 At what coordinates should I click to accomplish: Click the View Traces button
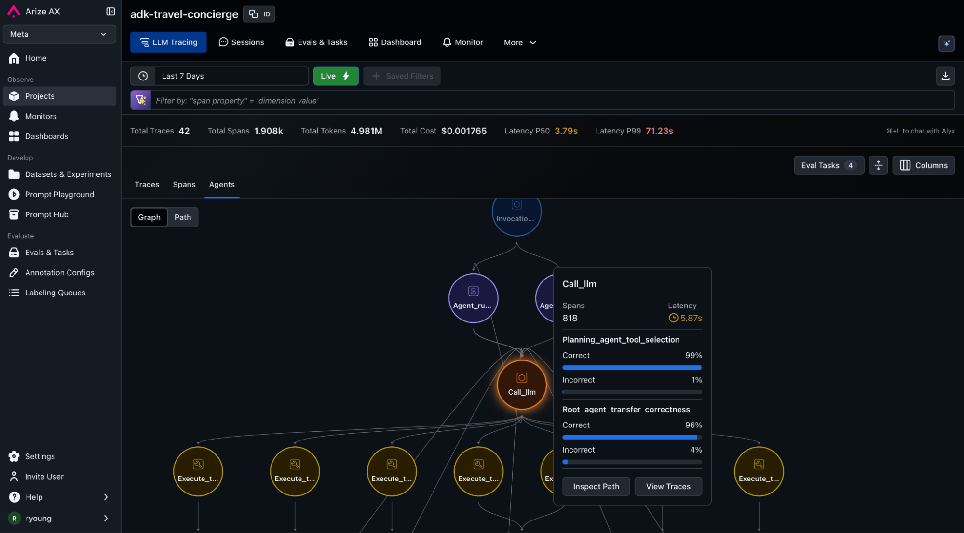click(x=668, y=486)
